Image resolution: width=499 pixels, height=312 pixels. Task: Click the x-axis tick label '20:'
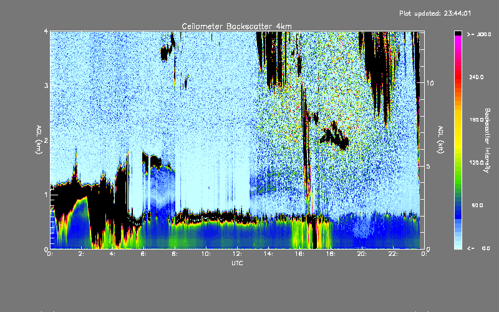coord(362,254)
